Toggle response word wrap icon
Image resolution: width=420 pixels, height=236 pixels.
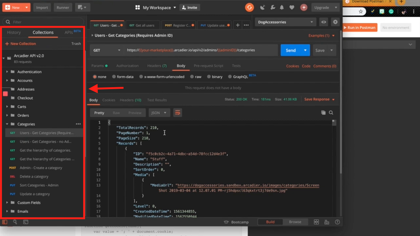pyautogui.click(x=177, y=112)
